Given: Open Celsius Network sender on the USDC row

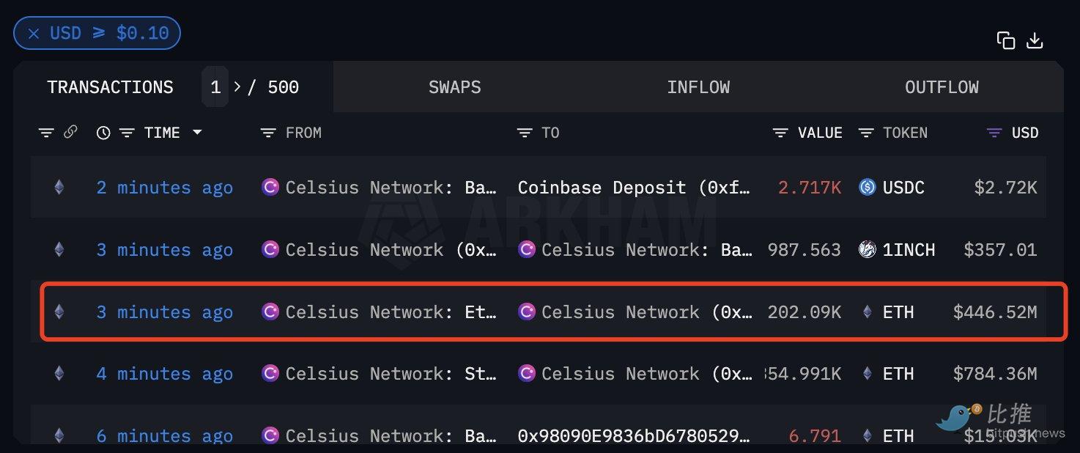Looking at the screenshot, I should click(x=391, y=188).
